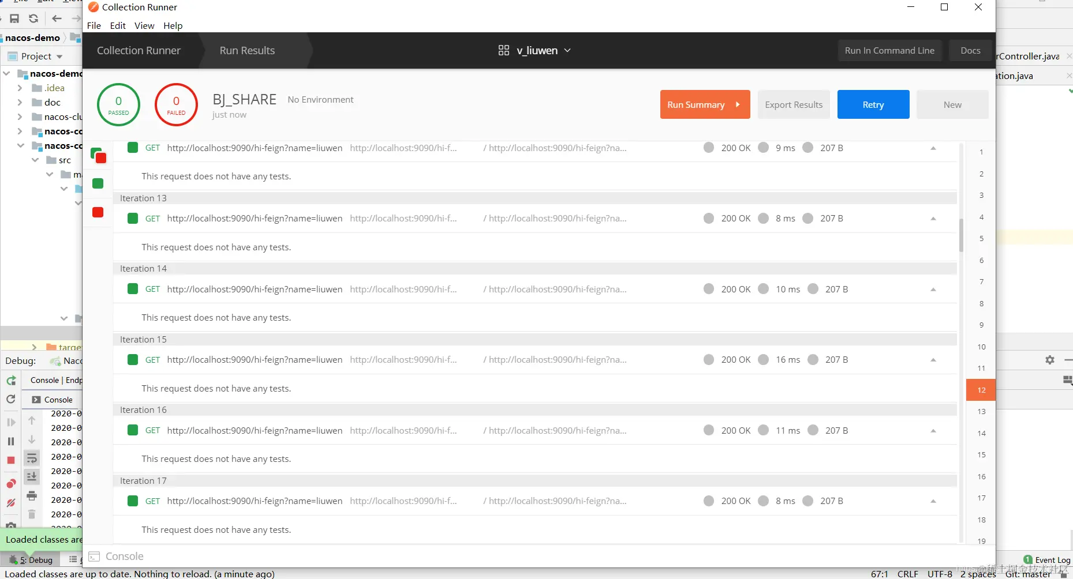Viewport: 1073px width, 579px height.
Task: Expand the .idea folder in project tree
Action: [20, 88]
